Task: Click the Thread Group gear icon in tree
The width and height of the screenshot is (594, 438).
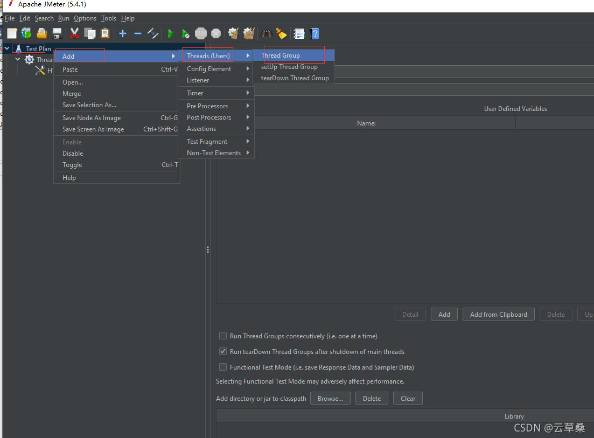Action: tap(29, 59)
